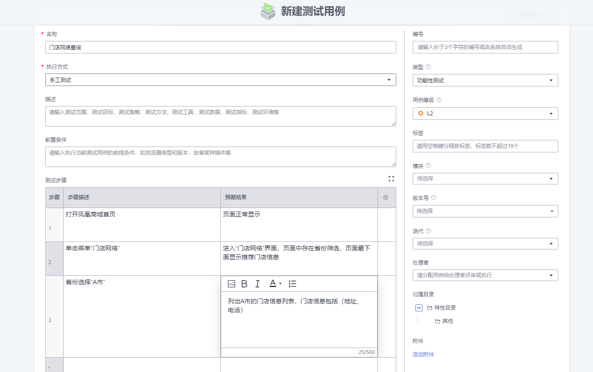Image resolution: width=593 pixels, height=372 pixels.
Task: Toggle bold formatting in step editor
Action: [244, 284]
